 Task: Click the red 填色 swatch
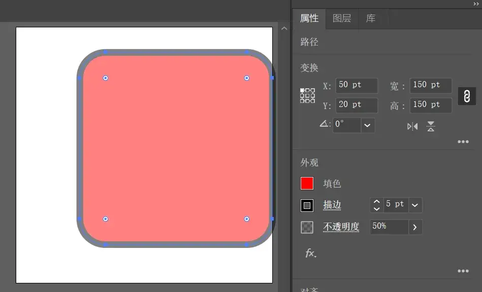pos(307,184)
